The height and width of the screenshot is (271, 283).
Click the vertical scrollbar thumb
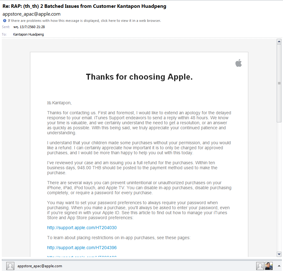(279, 83)
